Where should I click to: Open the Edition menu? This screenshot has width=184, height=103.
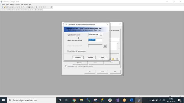coord(7,5)
